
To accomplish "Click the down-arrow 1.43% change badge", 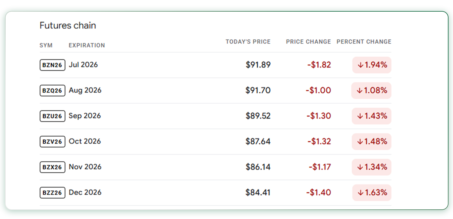I will click(x=371, y=116).
